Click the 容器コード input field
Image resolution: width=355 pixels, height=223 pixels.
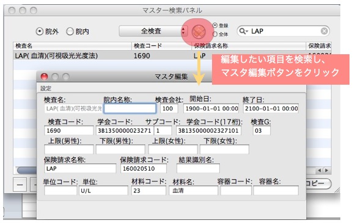(236, 191)
